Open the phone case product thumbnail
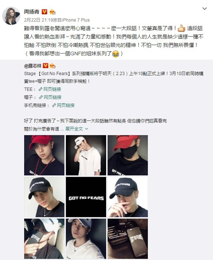This screenshot has width=213, height=260. [x=128, y=239]
